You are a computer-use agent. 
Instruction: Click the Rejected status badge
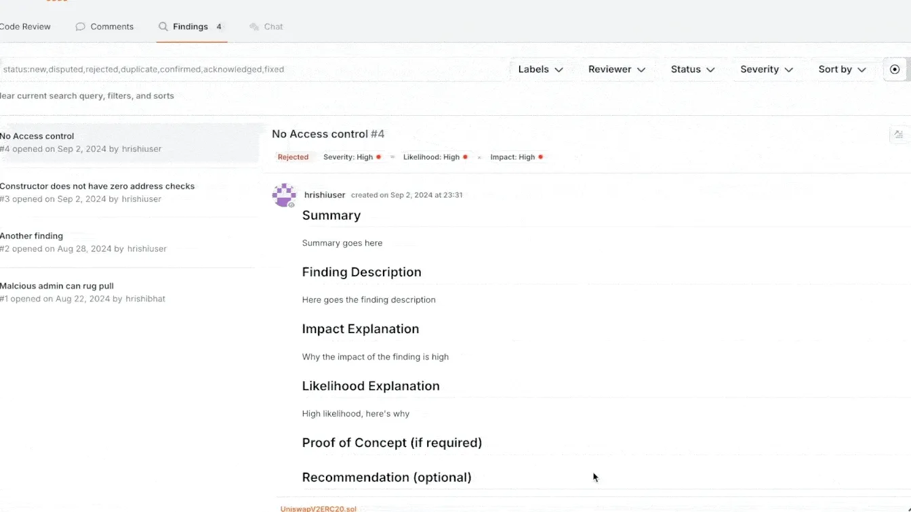(x=293, y=157)
